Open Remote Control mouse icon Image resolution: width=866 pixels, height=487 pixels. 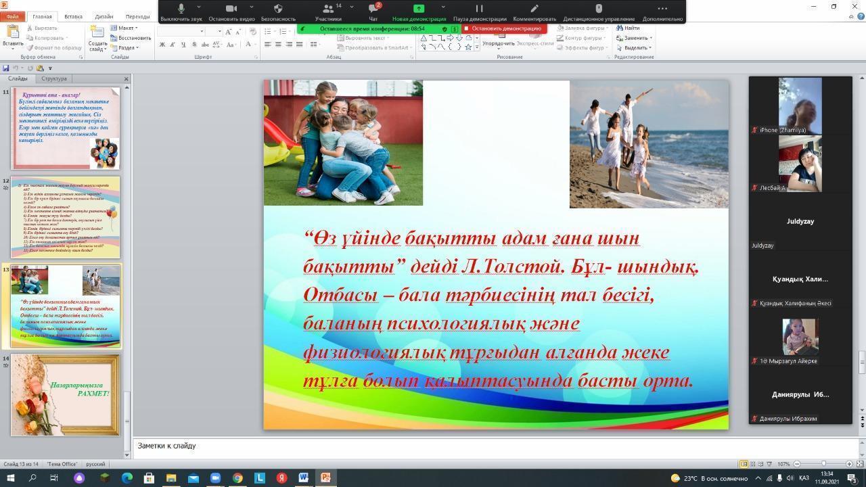(x=598, y=9)
